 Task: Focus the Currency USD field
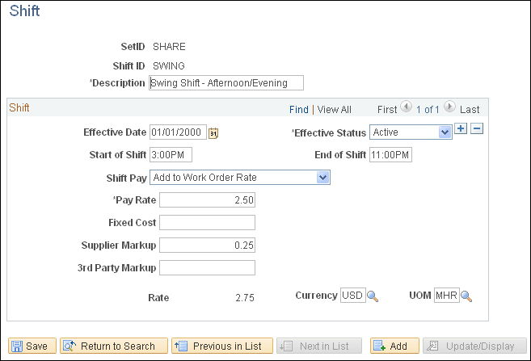pos(353,296)
